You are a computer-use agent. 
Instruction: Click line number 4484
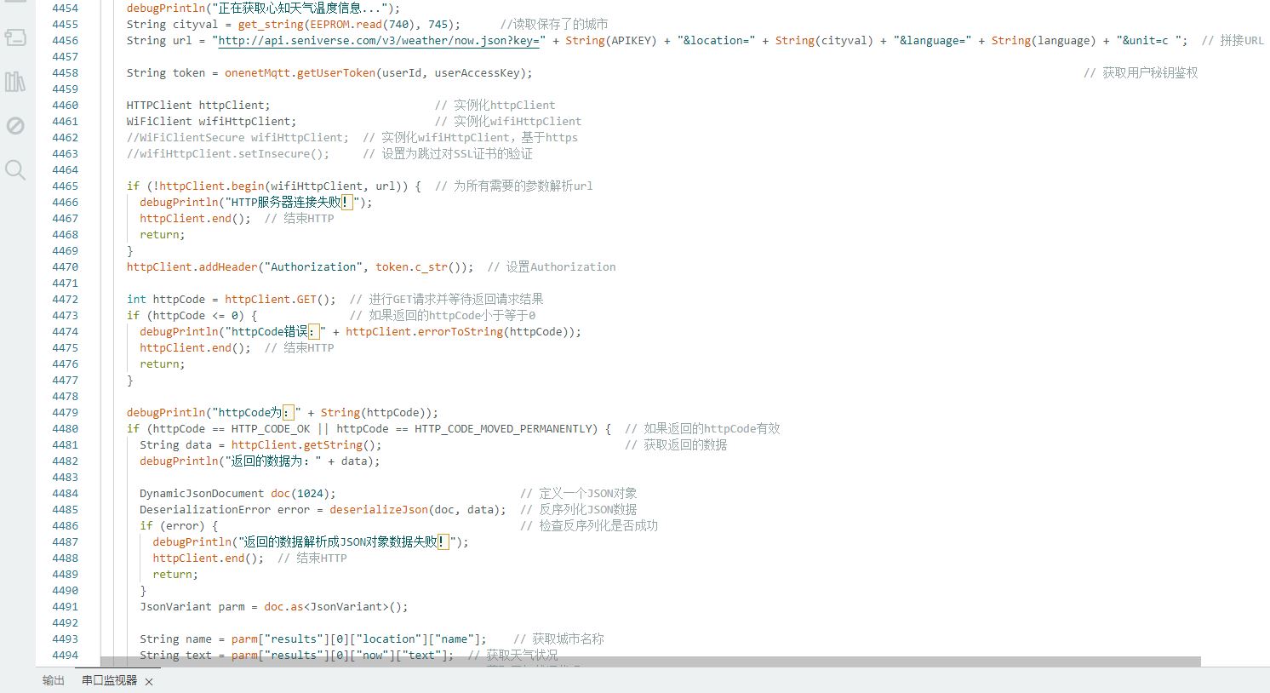tap(65, 493)
